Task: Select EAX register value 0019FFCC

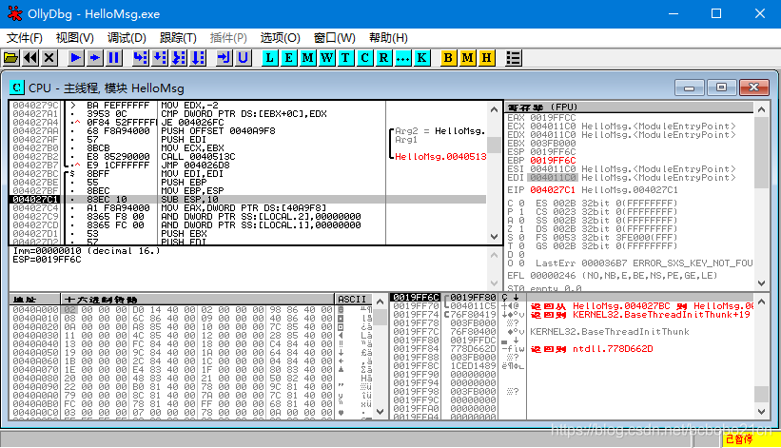Action: [x=553, y=118]
